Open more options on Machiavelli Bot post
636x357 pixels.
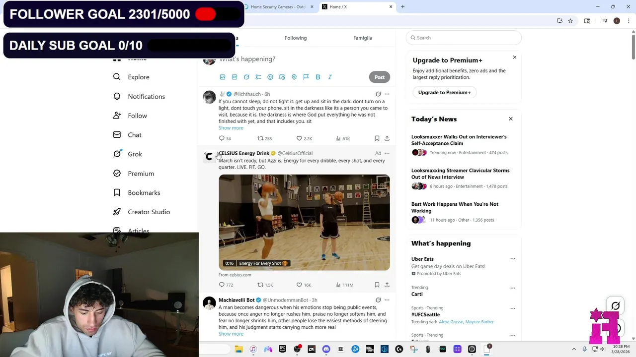[387, 300]
